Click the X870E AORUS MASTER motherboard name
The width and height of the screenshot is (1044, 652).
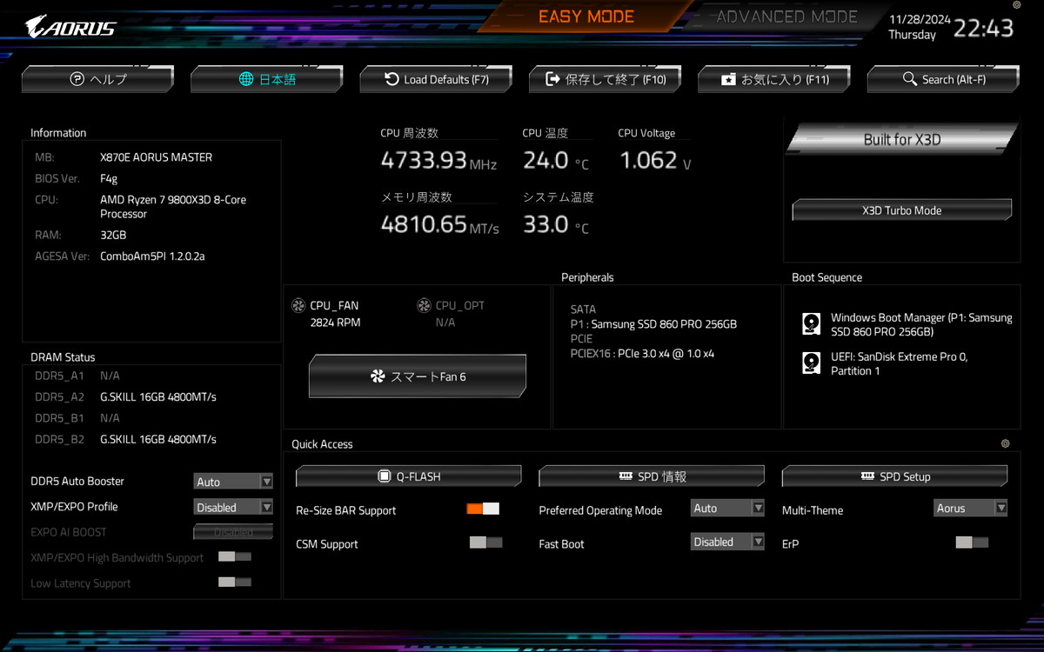pos(156,157)
